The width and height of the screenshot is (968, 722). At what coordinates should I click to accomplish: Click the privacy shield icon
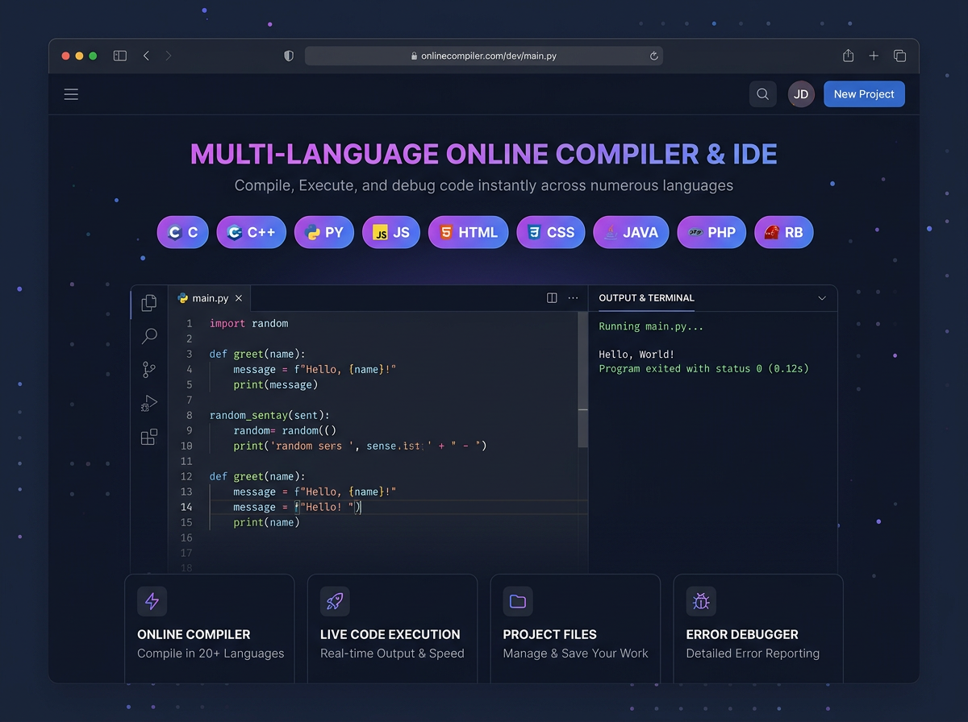coord(289,56)
